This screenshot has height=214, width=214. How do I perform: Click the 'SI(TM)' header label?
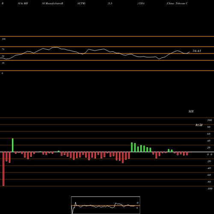(81, 3)
